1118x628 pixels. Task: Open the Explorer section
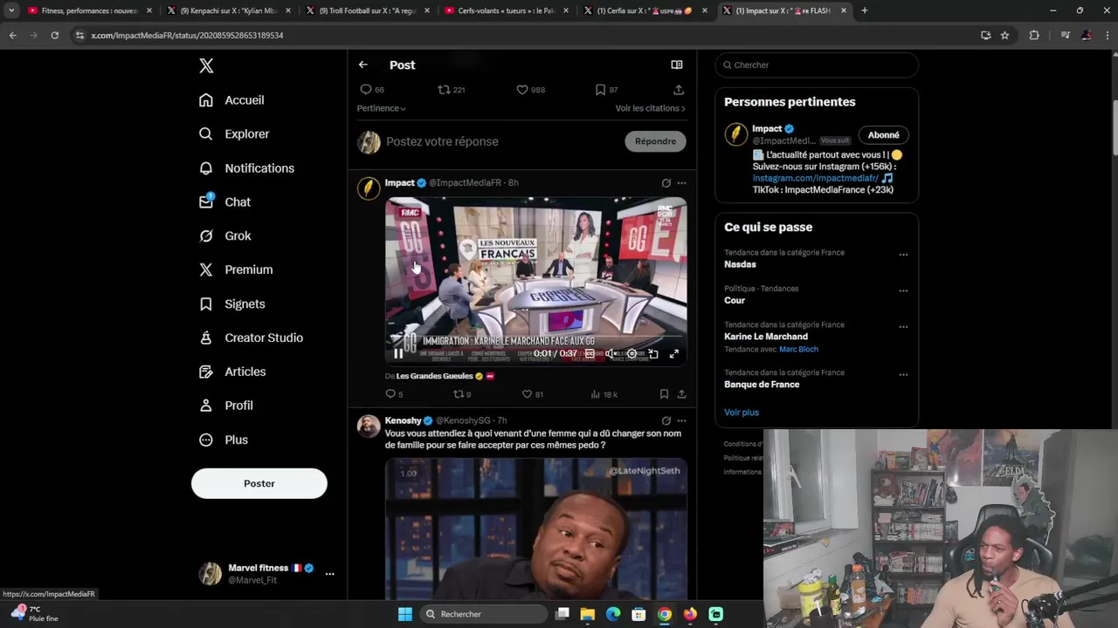tap(234, 134)
